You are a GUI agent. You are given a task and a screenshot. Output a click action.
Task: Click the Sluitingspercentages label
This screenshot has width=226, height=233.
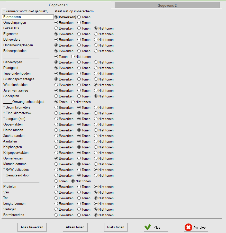(19, 79)
